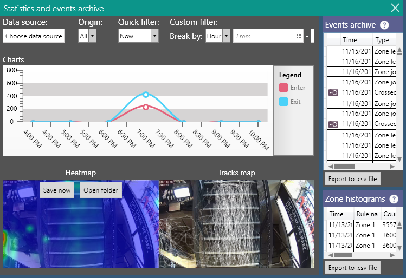Expand the Origin dropdown set to All
This screenshot has width=406, height=278.
[92, 36]
